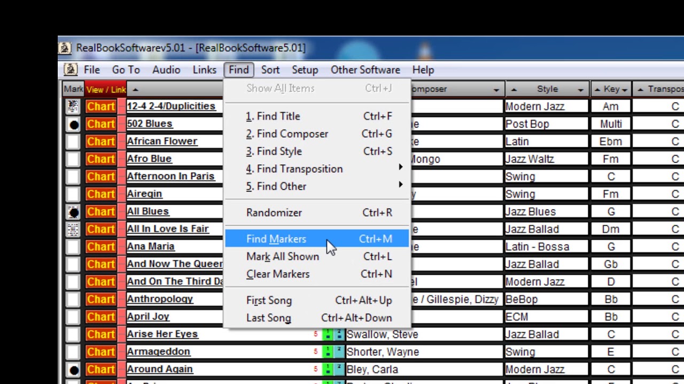Click Key cell 'Ebm'
Viewport: 684px width, 384px height.
point(611,142)
